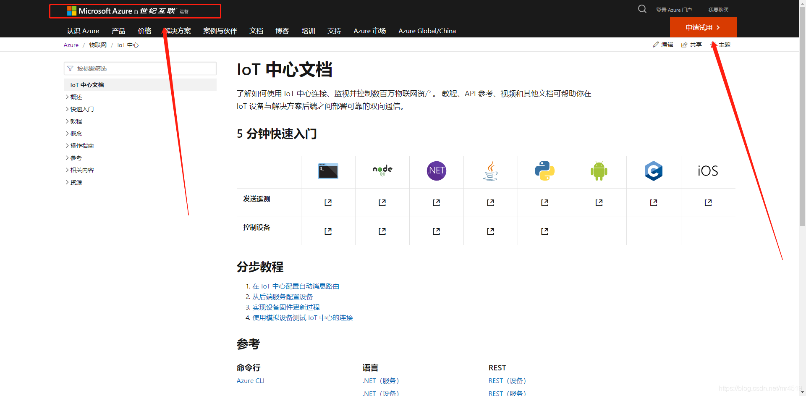Click the edit pencil icon
This screenshot has width=806, height=396.
click(656, 45)
